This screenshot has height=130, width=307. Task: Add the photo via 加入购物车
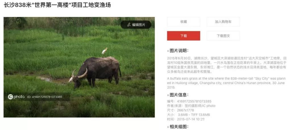(223, 22)
